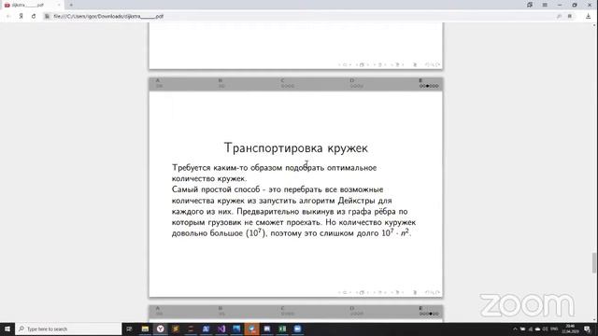
Task: Open the orange highlighted taskbar app
Action: pos(251,329)
